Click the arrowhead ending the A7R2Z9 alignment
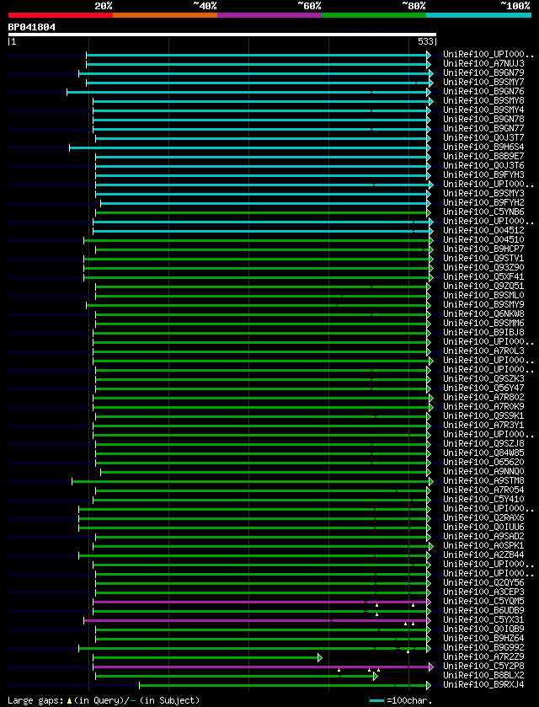This screenshot has width=539, height=707. coord(320,657)
